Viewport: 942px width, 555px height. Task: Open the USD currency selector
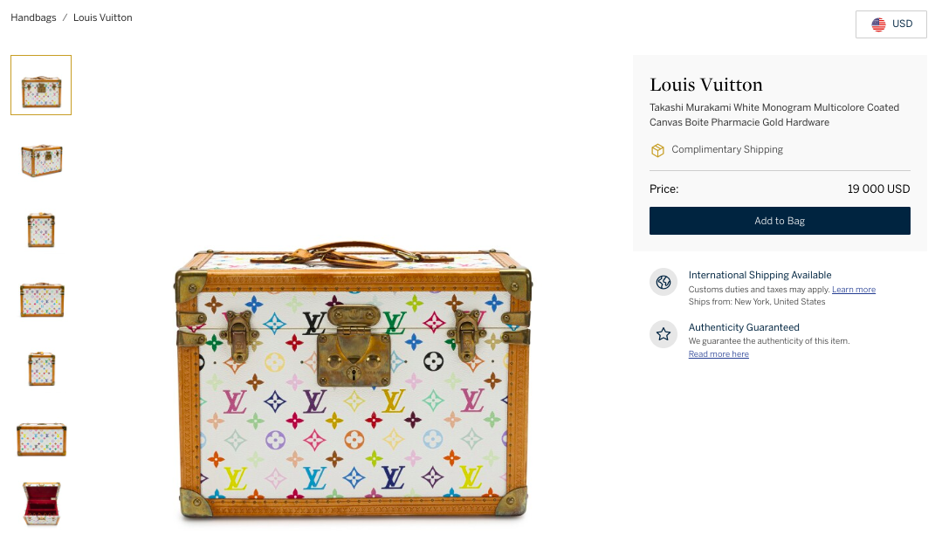tap(891, 24)
